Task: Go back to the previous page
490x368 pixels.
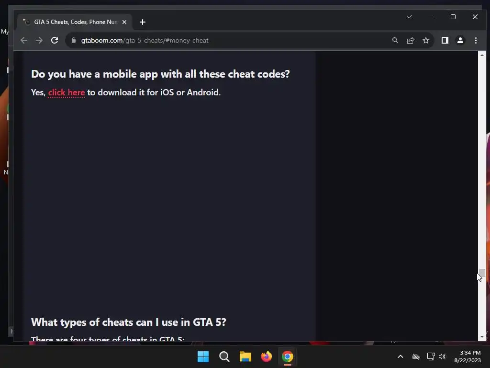Action: 24,40
